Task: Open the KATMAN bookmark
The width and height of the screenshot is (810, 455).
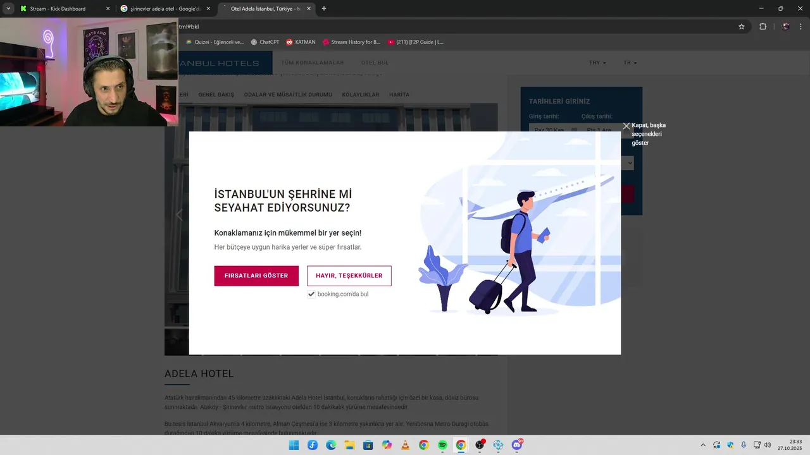Action: [x=301, y=42]
